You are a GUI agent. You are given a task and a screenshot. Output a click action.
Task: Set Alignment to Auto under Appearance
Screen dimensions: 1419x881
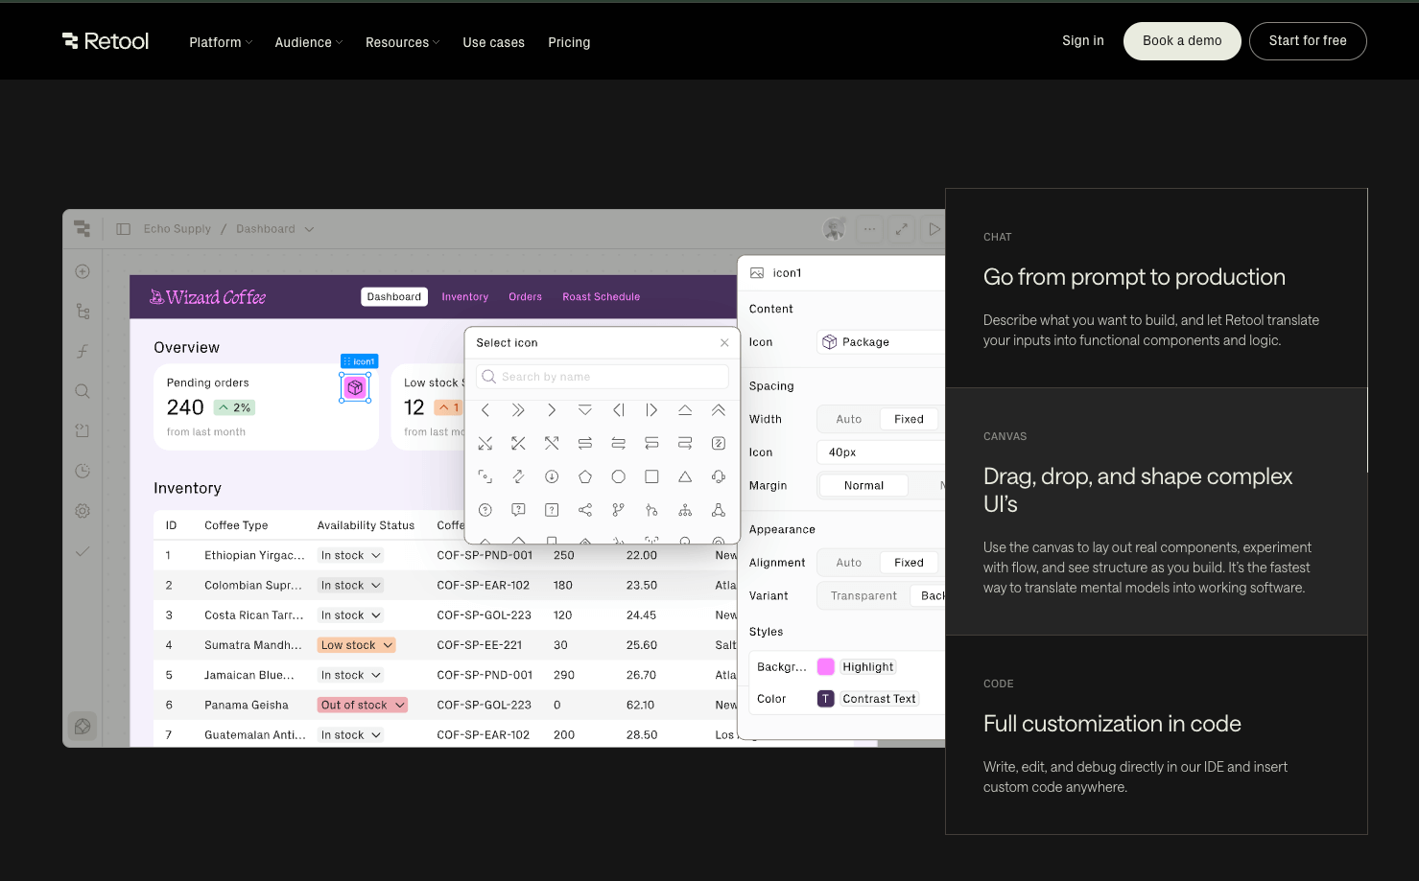pos(847,562)
